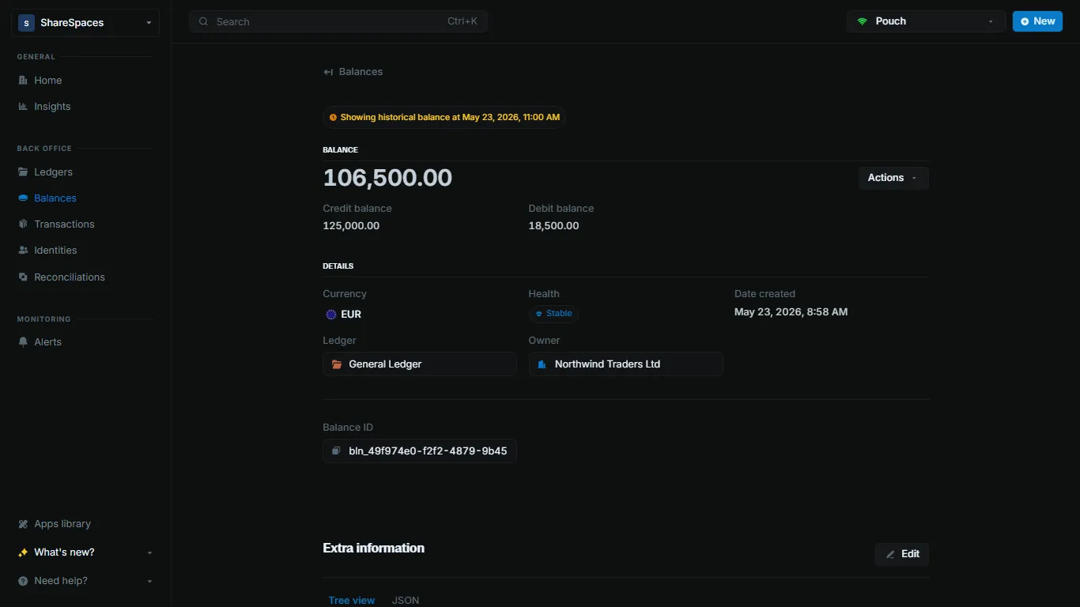The image size is (1080, 607).
Task: Click the credit balance value 125,000.00
Action: [x=351, y=226]
